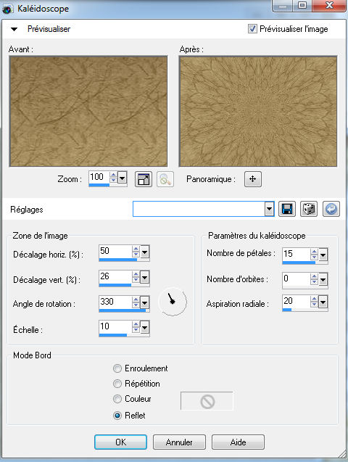This screenshot has width=348, height=462.
Task: Confirm the effect with OK
Action: (x=120, y=442)
